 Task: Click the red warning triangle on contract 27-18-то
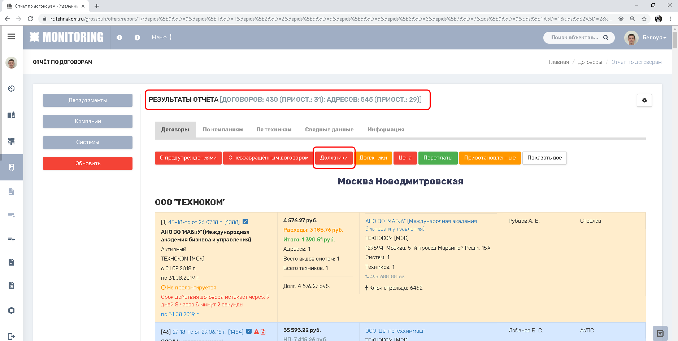coord(256,332)
